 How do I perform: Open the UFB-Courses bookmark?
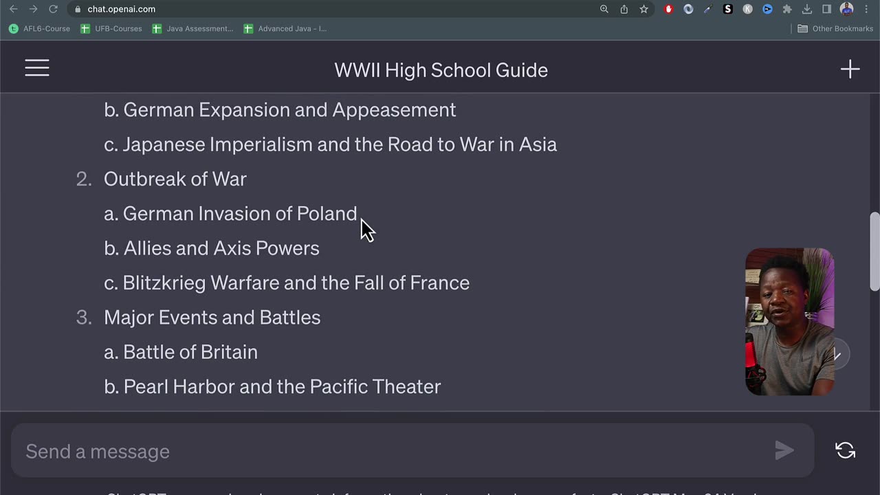tap(111, 29)
